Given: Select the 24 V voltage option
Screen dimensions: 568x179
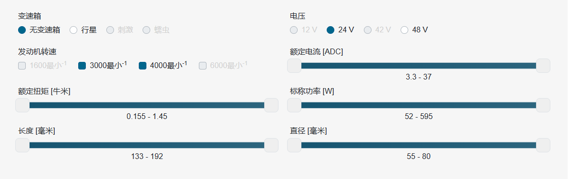Looking at the screenshot, I should click(x=330, y=30).
